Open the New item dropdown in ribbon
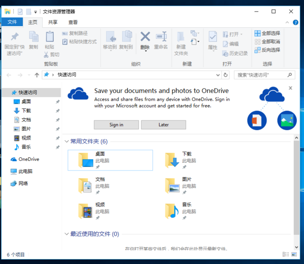The height and width of the screenshot is (264, 304). [195, 33]
